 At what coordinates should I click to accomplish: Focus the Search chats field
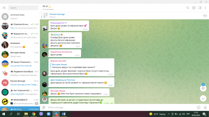pos(23,8)
